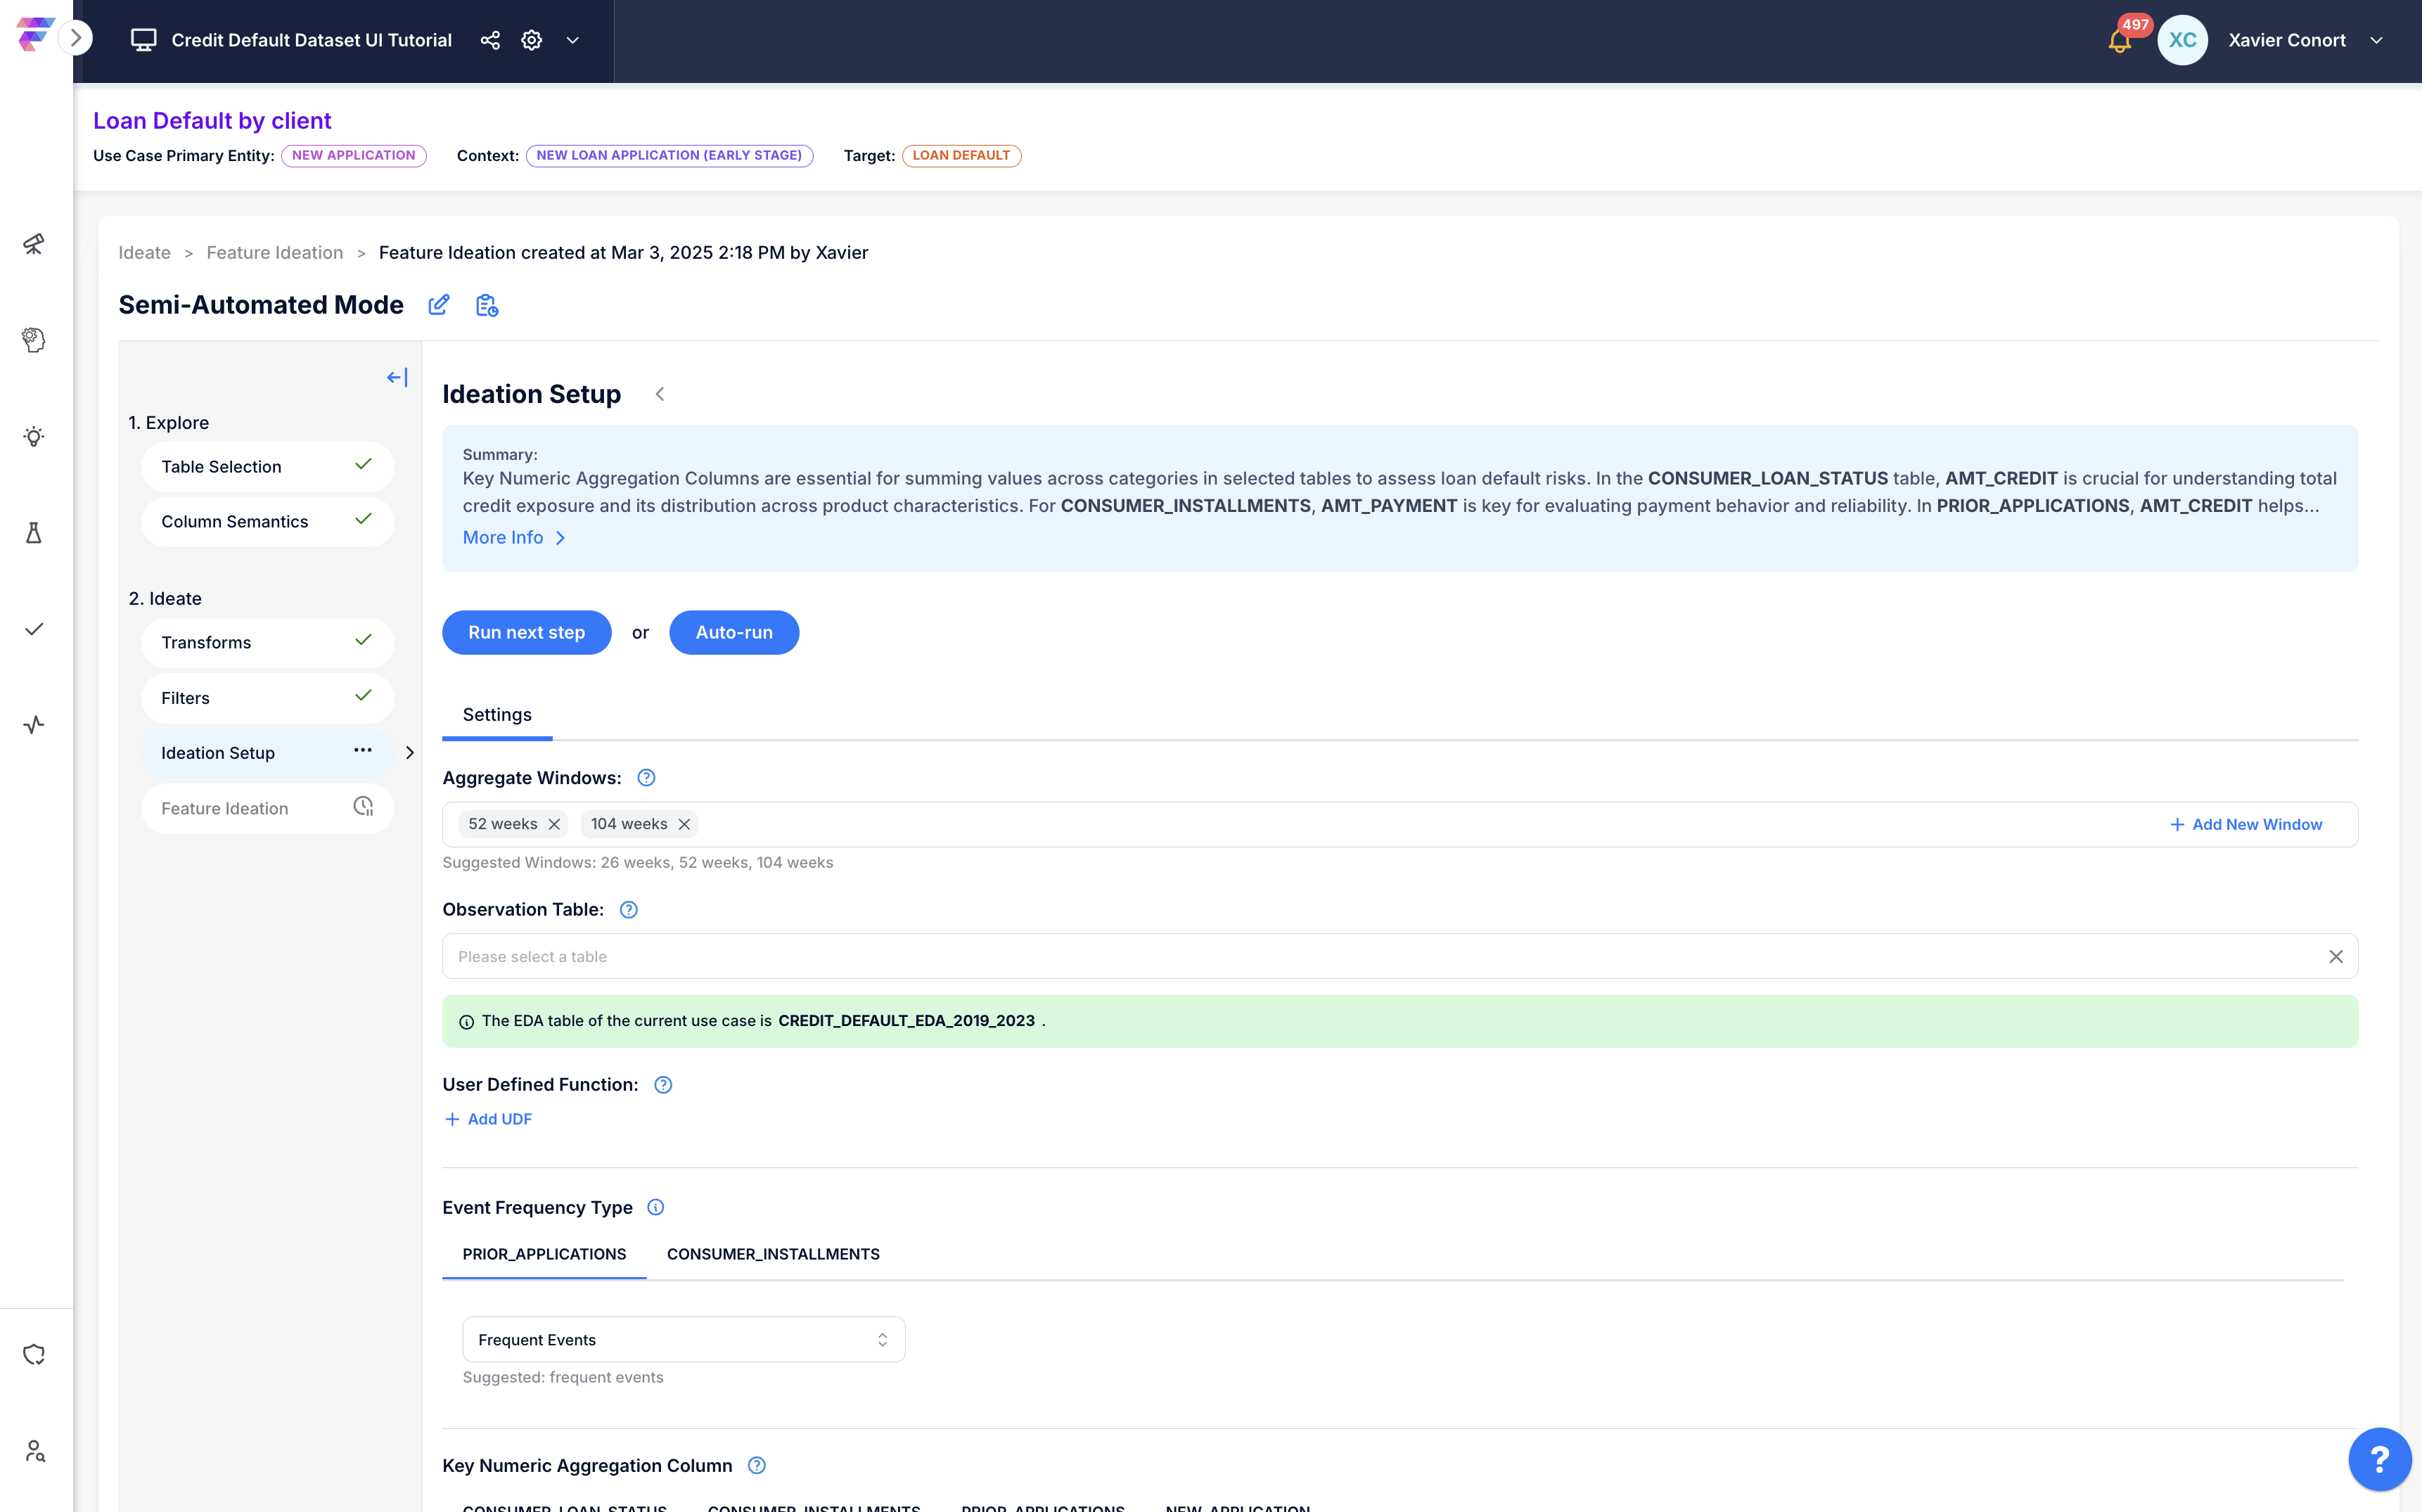Viewport: 2422px width, 1512px height.
Task: Show info for Event Frequency Type
Action: (x=655, y=1207)
